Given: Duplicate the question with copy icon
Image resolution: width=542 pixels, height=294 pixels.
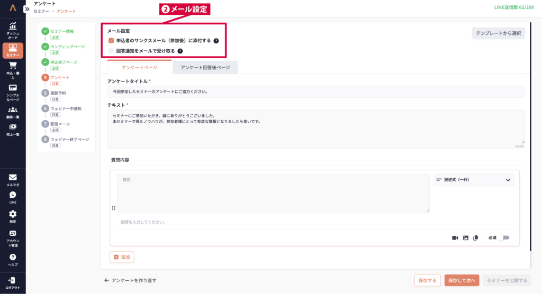Looking at the screenshot, I should tap(476, 238).
